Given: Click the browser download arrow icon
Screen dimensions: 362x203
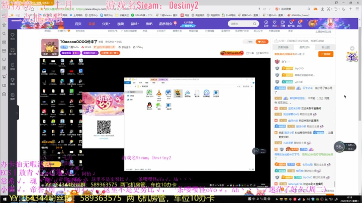Looking at the screenshot, I should pos(322,9).
